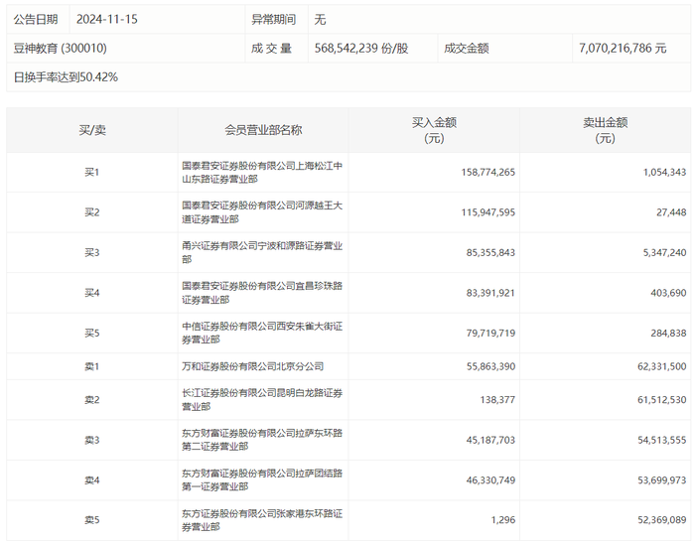Select buy amount 115,947,595
The width and height of the screenshot is (695, 544).
(x=488, y=212)
